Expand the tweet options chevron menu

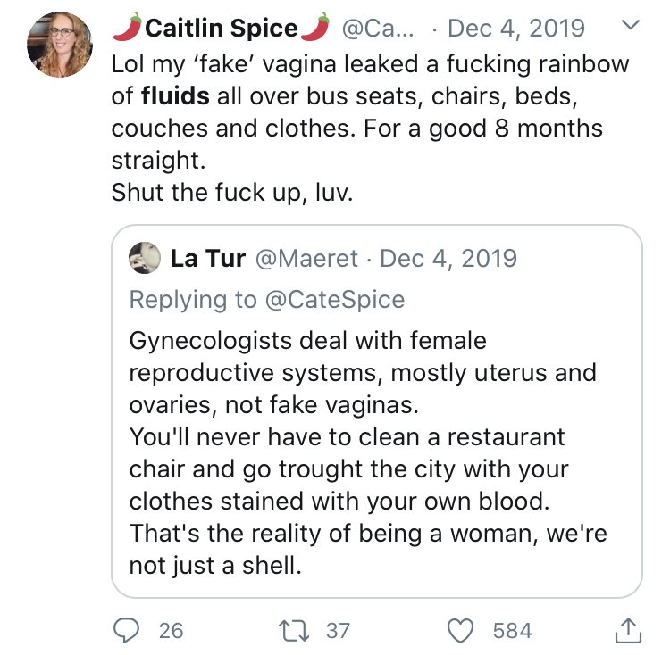tap(631, 25)
